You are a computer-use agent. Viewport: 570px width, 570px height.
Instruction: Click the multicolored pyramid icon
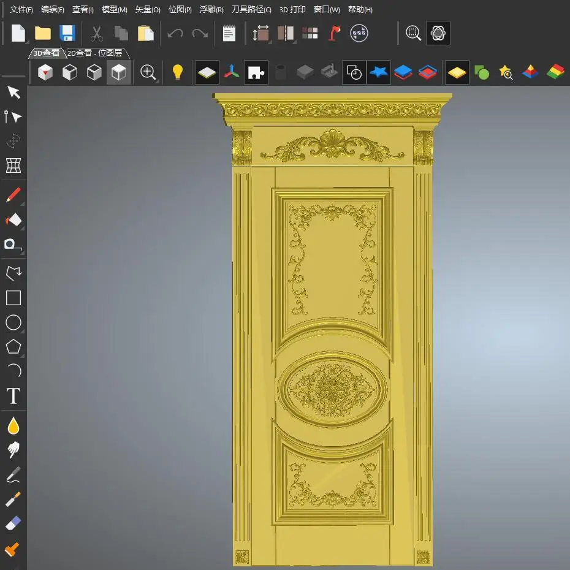(x=530, y=72)
